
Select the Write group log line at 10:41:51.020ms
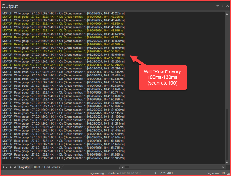point(64,110)
